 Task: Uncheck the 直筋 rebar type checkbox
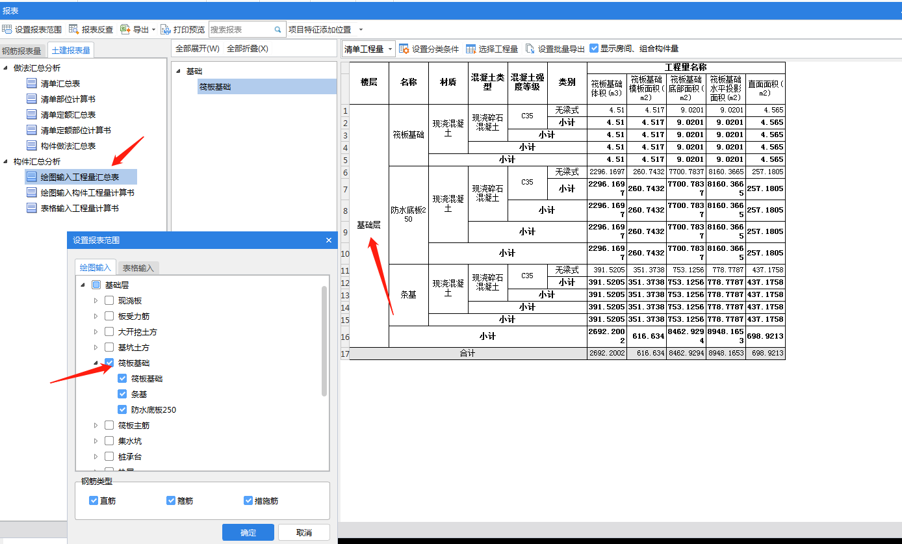click(94, 500)
